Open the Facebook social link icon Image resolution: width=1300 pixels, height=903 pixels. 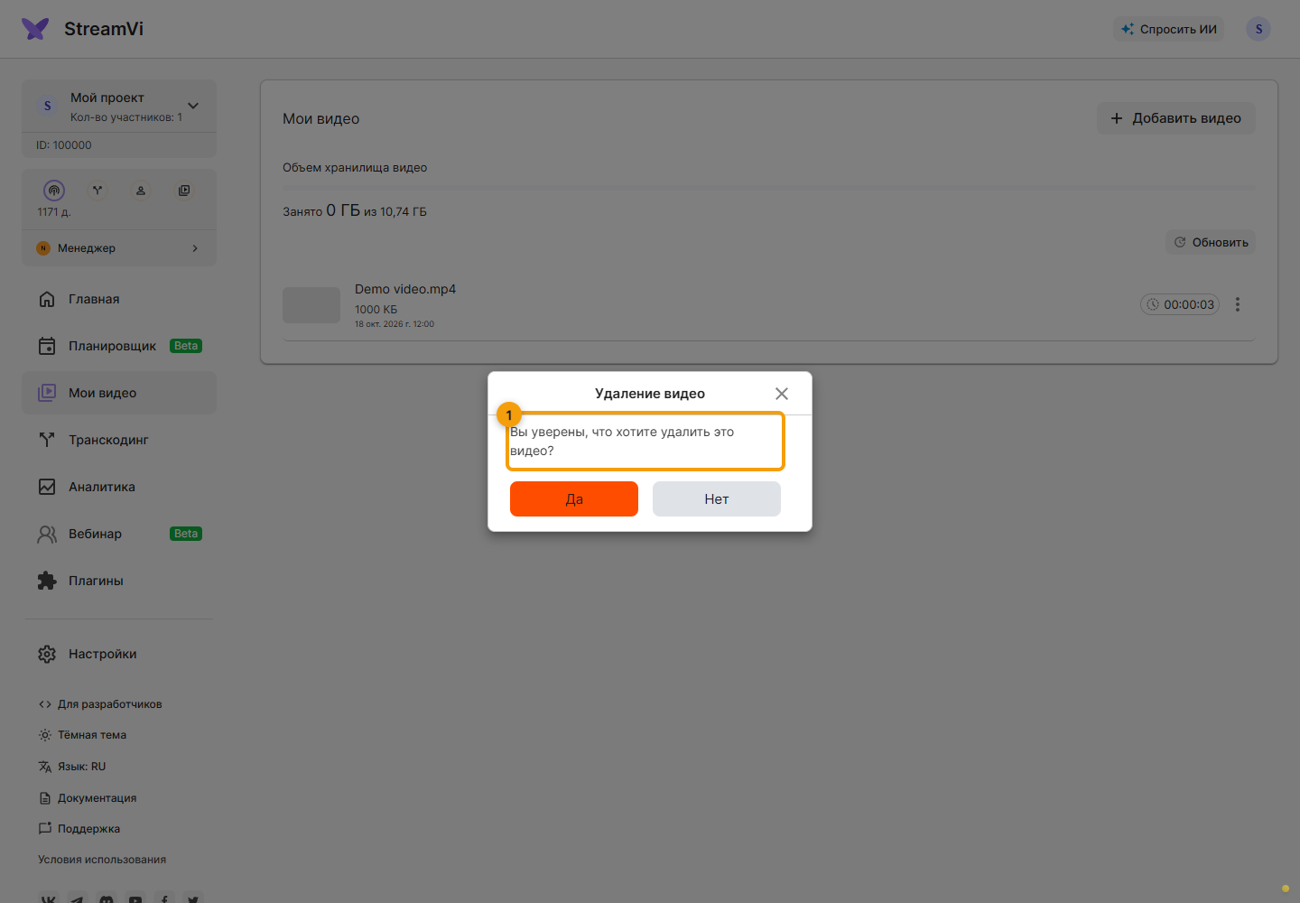coord(164,898)
